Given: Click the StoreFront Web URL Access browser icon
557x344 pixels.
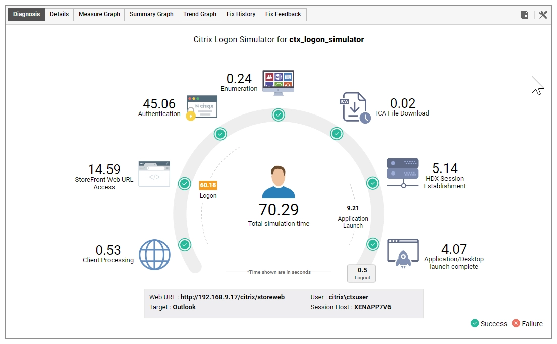Looking at the screenshot, I should point(154,174).
